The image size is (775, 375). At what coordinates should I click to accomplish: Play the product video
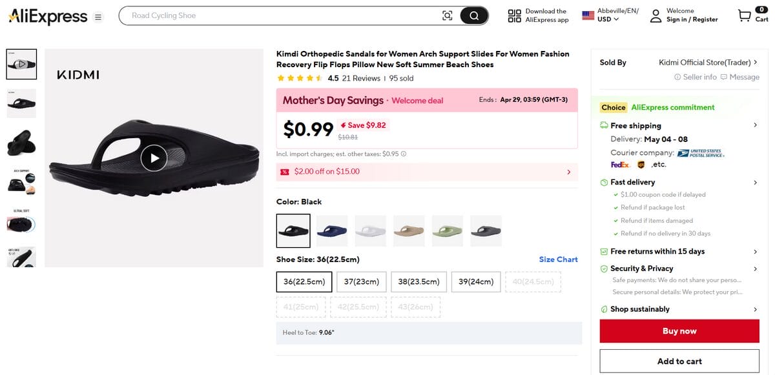[x=154, y=157]
